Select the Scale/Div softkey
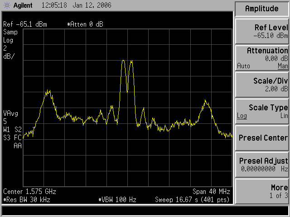This screenshot has width=290, height=217. click(262, 85)
